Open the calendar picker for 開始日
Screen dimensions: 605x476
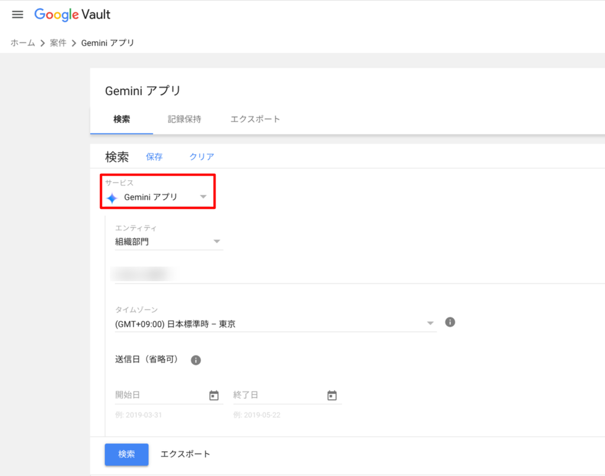[x=214, y=395]
